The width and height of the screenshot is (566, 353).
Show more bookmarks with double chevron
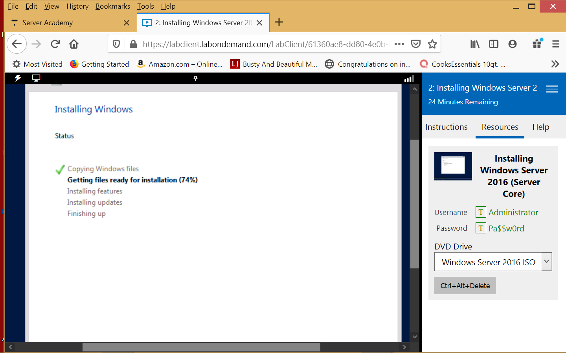(555, 64)
